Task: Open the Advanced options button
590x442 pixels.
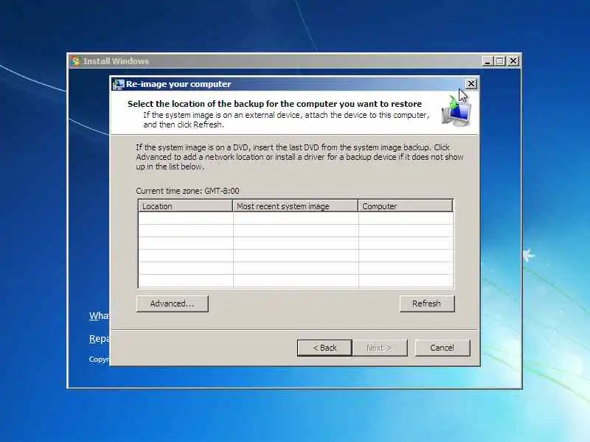Action: (x=173, y=304)
